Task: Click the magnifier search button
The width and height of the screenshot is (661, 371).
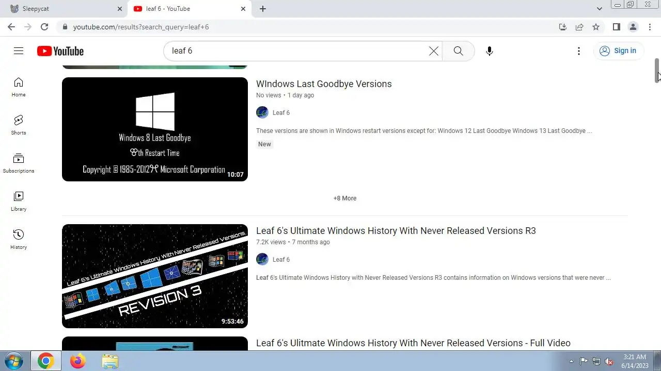Action: coord(458,51)
